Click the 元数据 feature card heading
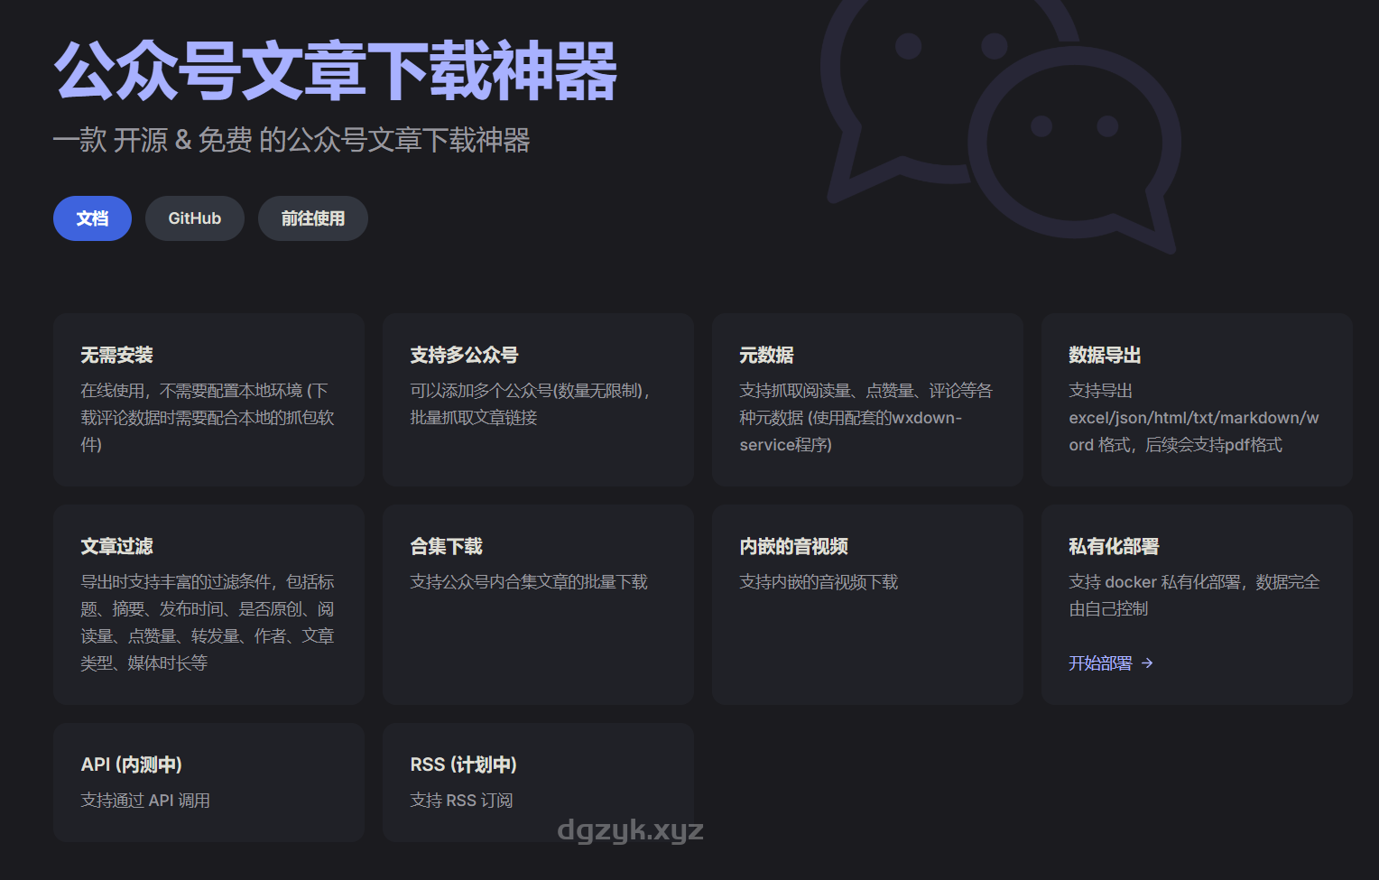1379x880 pixels. [766, 355]
